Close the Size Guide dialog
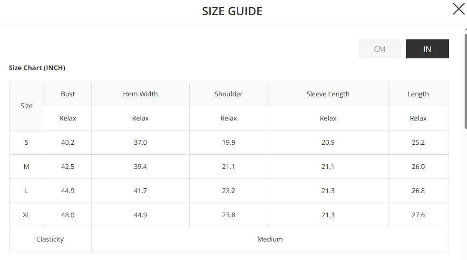Screen dimensions: 467x260 click(x=458, y=9)
